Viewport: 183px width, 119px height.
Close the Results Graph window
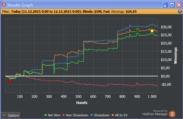[179, 5]
